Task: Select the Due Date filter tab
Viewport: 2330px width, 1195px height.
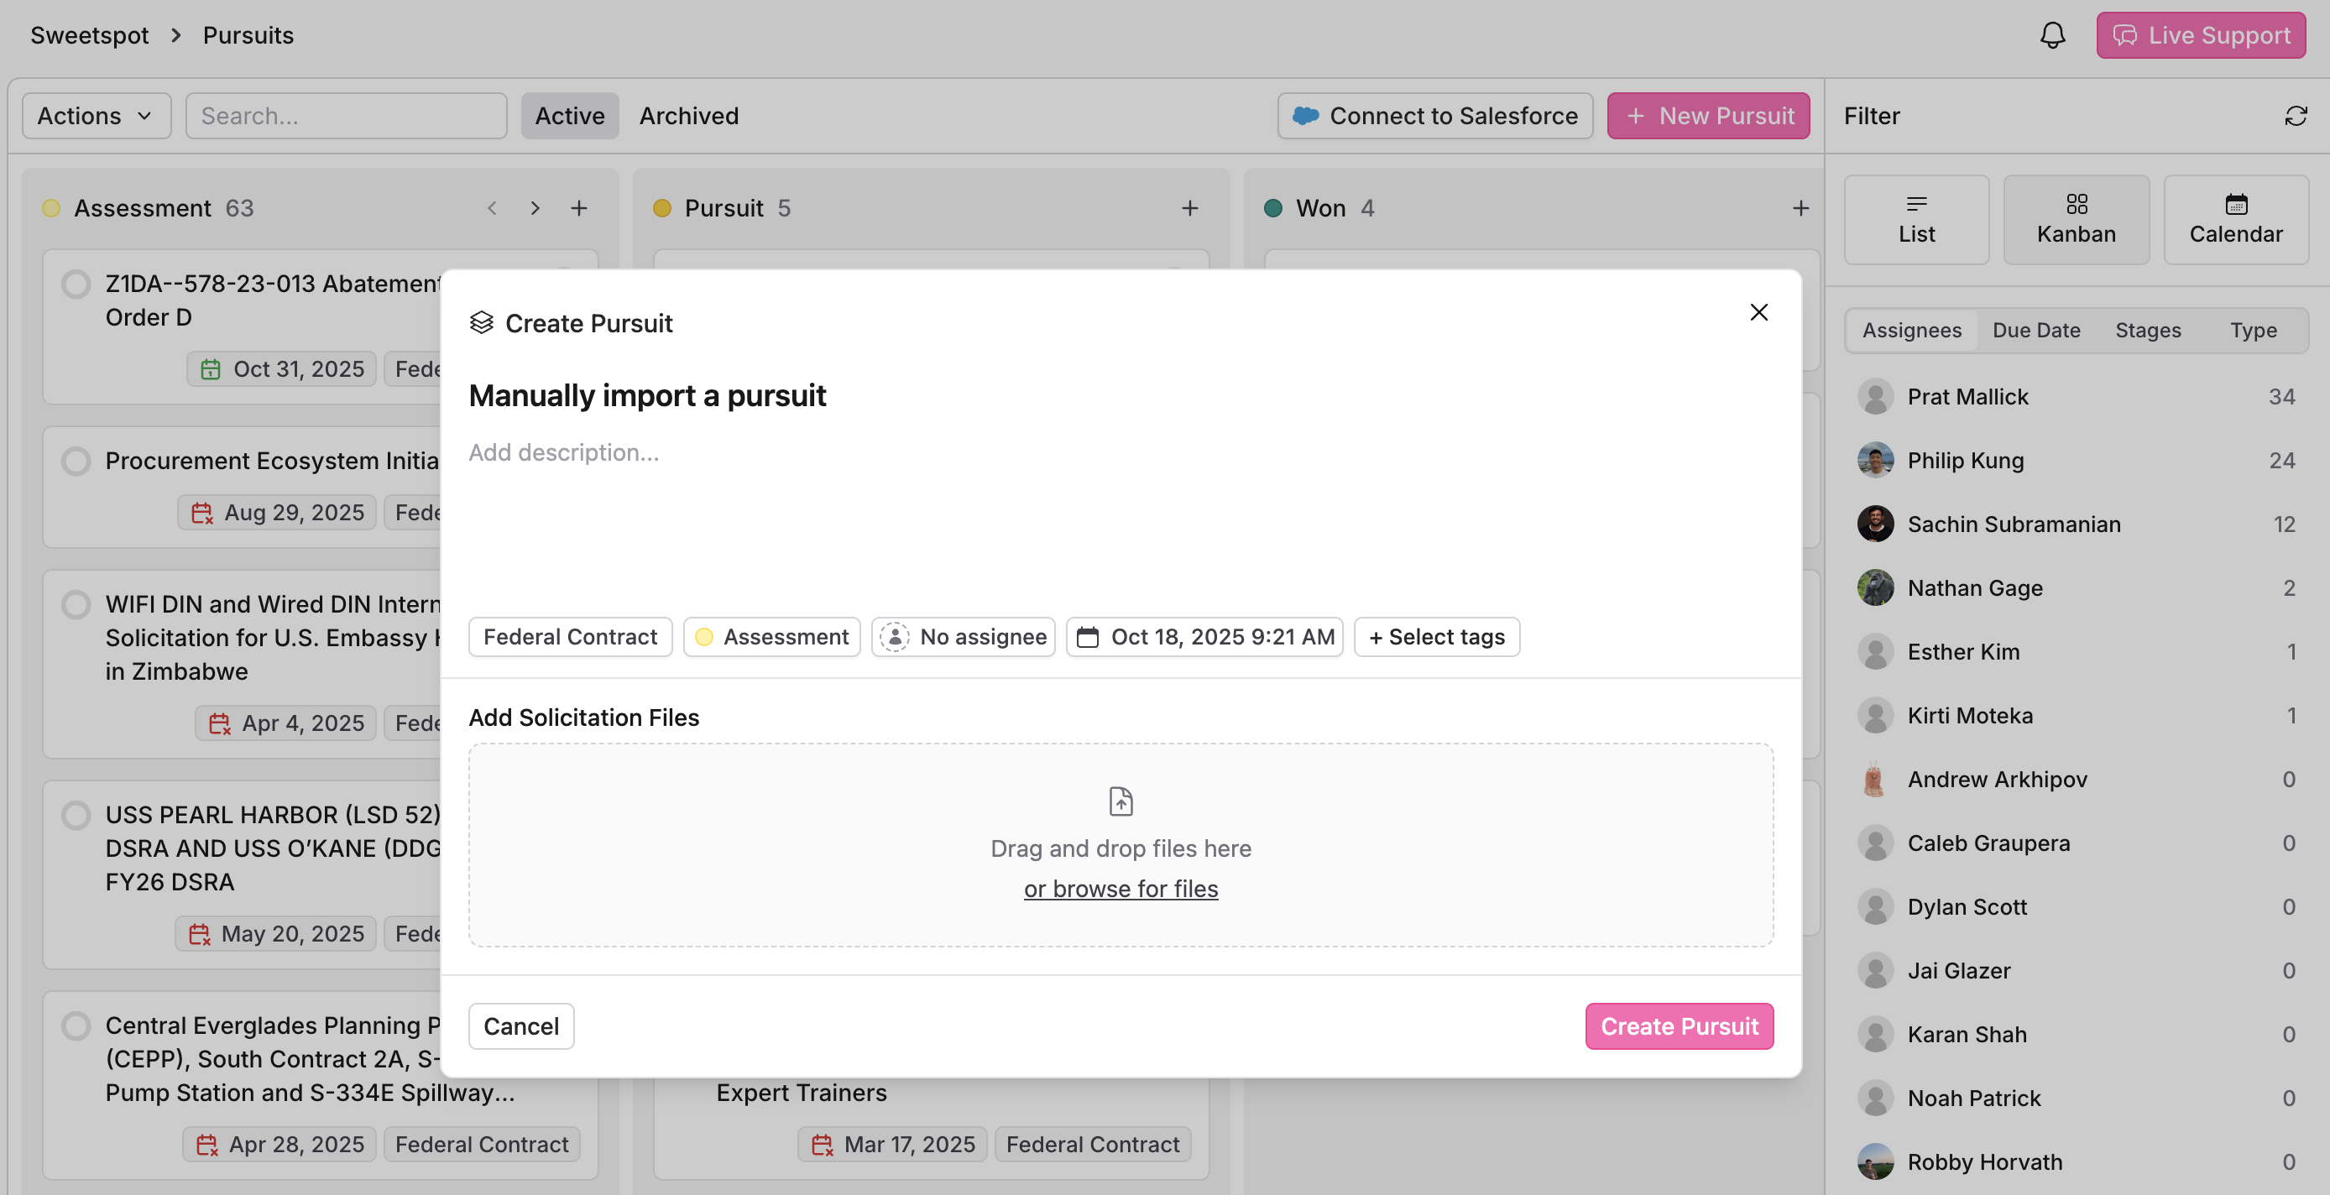Action: tap(2035, 330)
